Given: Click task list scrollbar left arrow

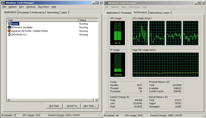Looking at the screenshot, I should (8, 100).
